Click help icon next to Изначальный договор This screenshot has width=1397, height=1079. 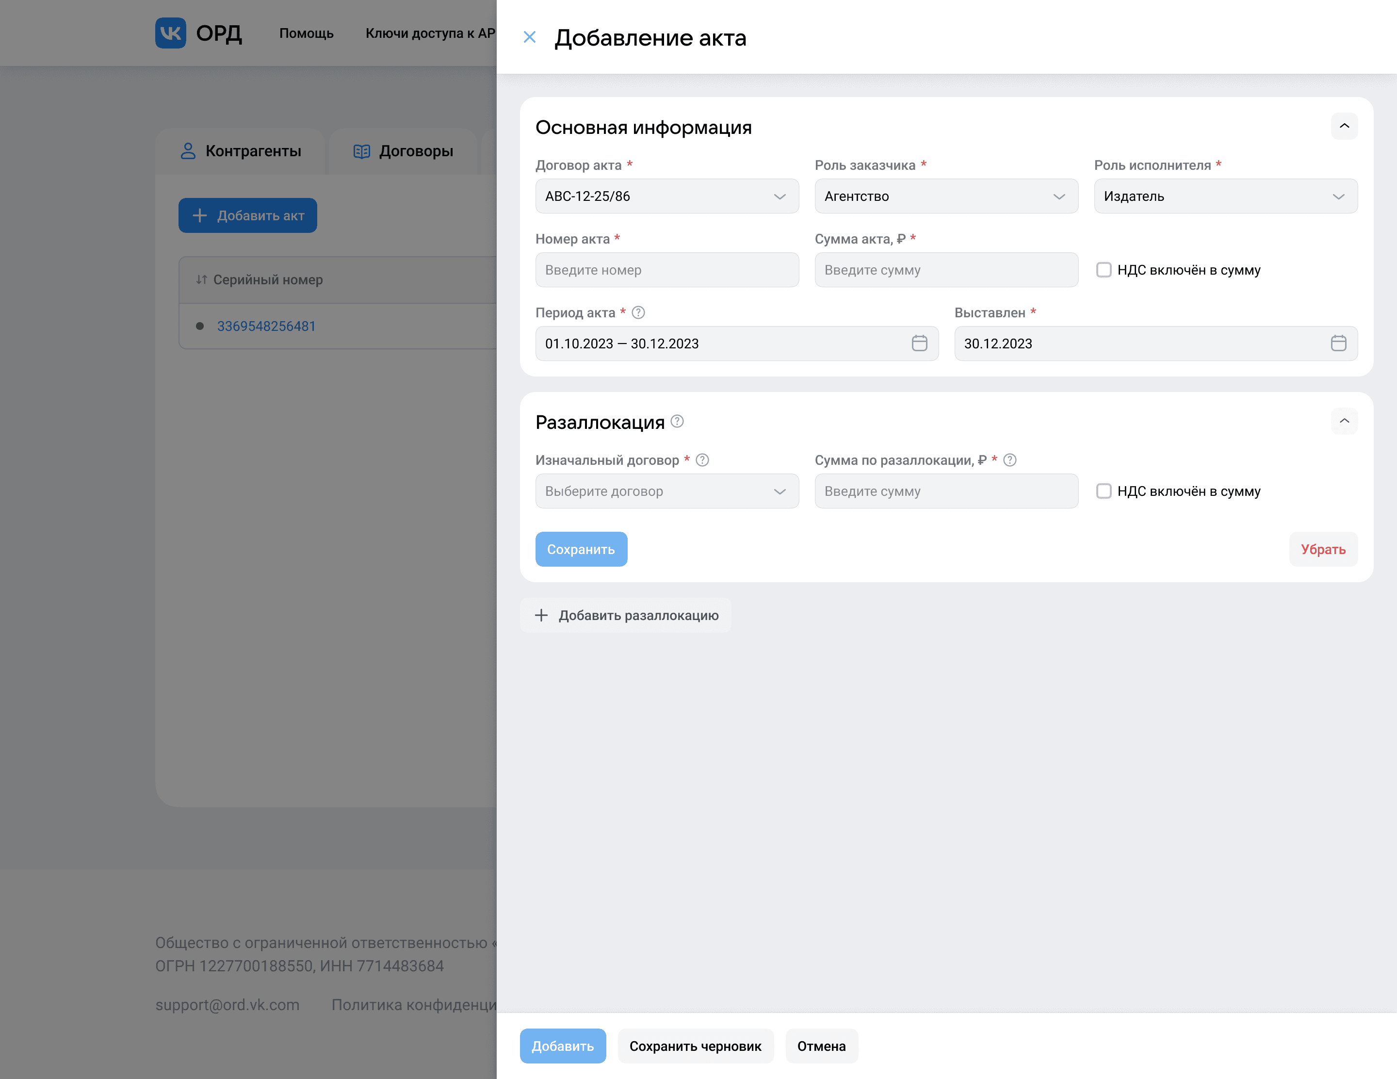point(702,460)
